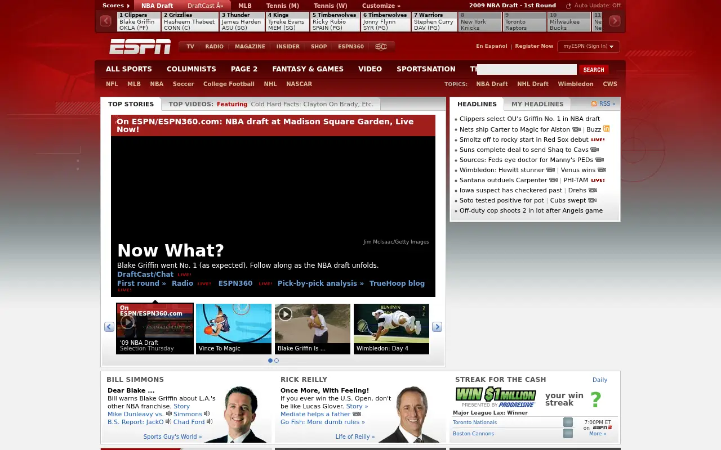
Task: Open the SPORTSNATION navigation menu
Action: click(x=426, y=69)
